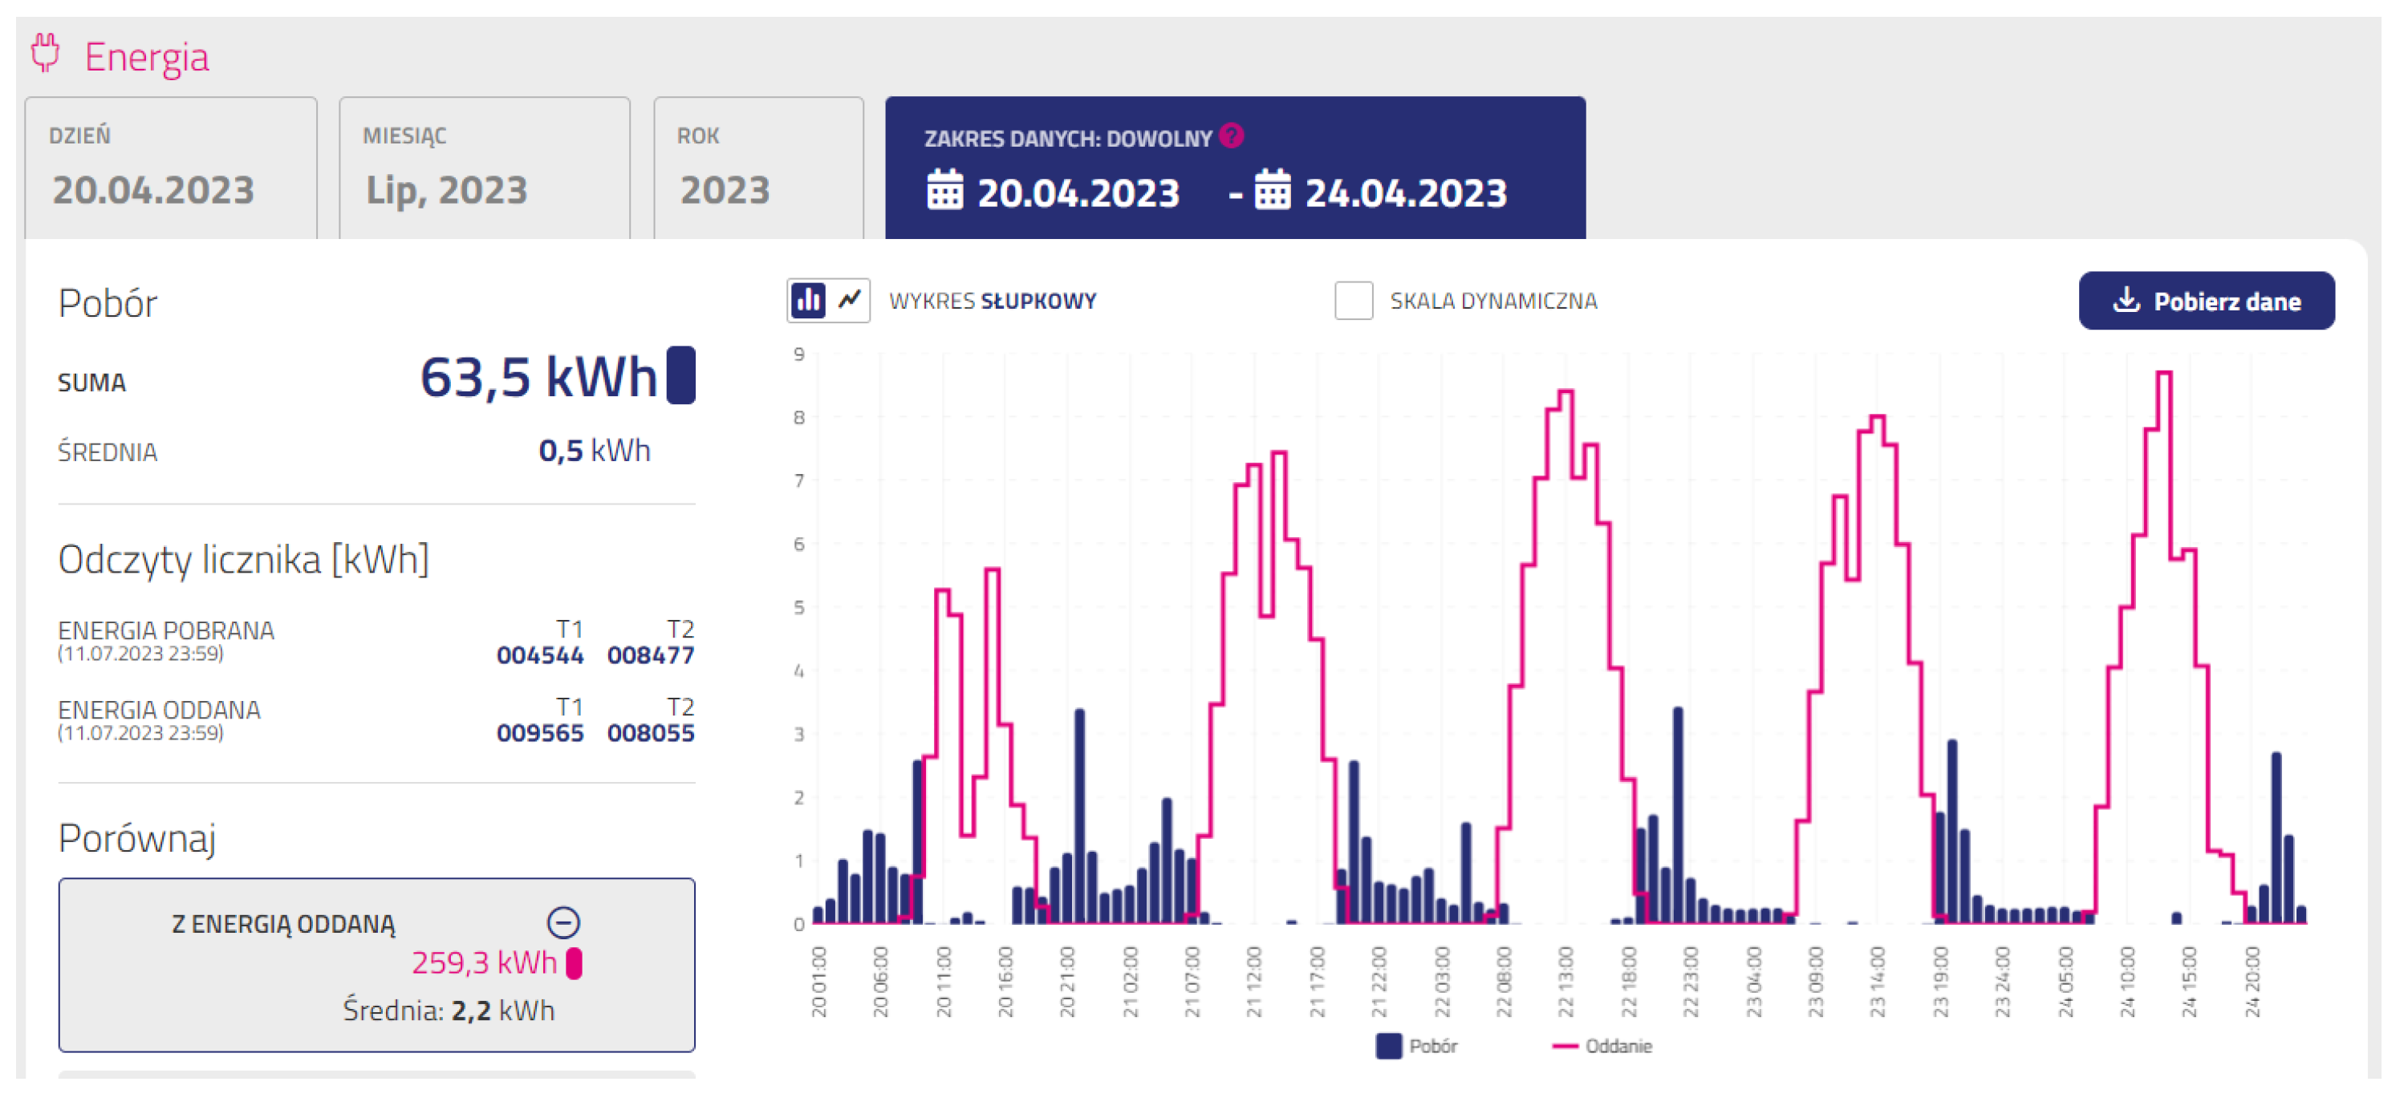Click the Energia plug icon
Screen dimensions: 2404x1110
[x=45, y=53]
